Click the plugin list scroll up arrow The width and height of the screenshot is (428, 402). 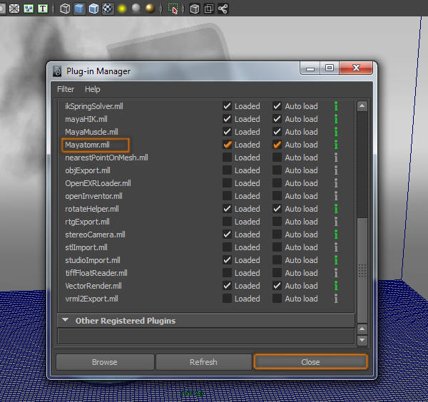(x=362, y=106)
